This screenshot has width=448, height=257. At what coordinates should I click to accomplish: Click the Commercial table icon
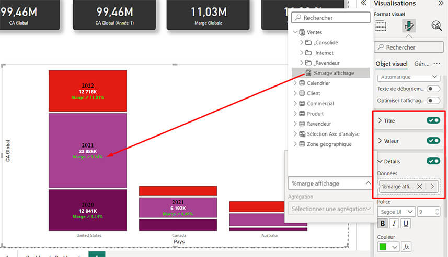tap(302, 103)
